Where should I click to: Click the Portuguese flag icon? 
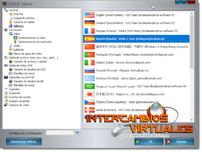pyautogui.click(x=89, y=54)
